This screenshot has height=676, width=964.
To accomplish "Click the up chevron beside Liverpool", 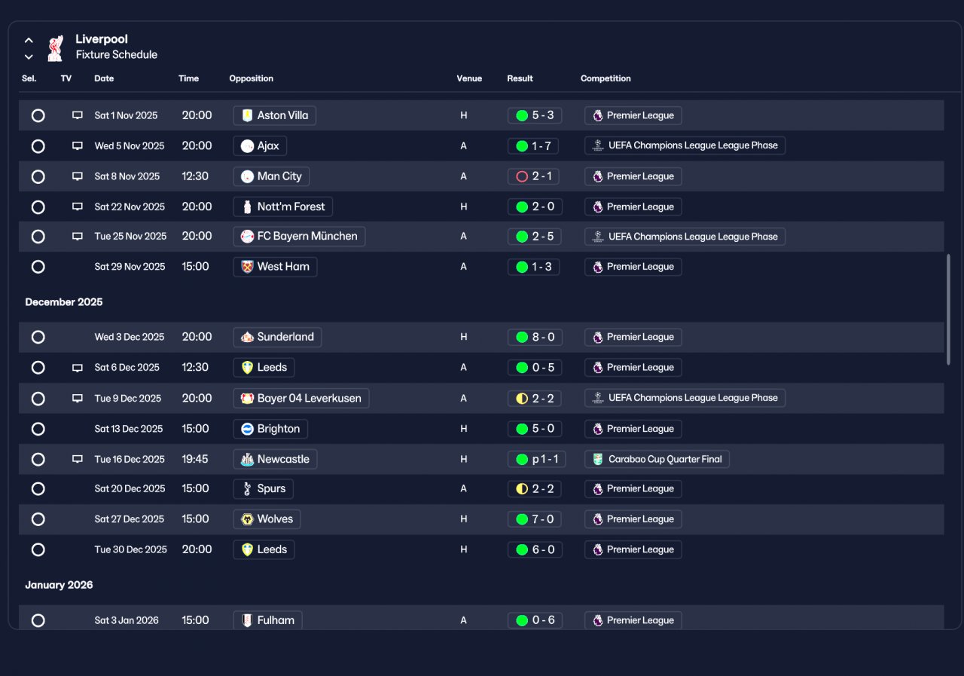I will click(29, 40).
